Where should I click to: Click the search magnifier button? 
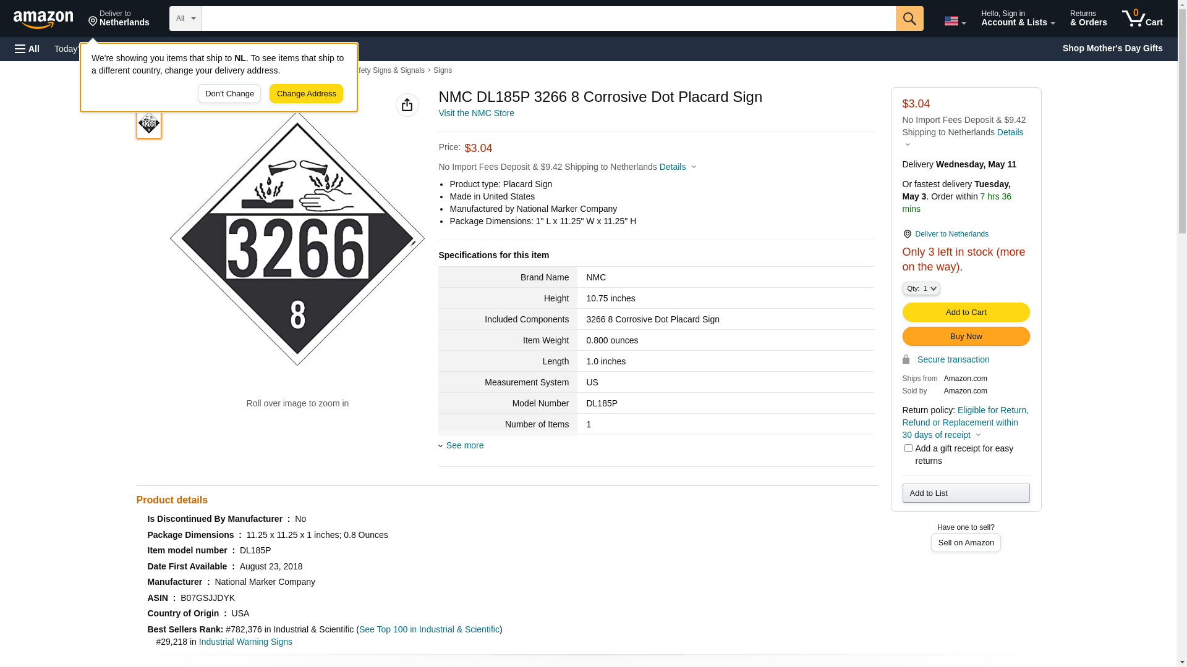point(909,19)
